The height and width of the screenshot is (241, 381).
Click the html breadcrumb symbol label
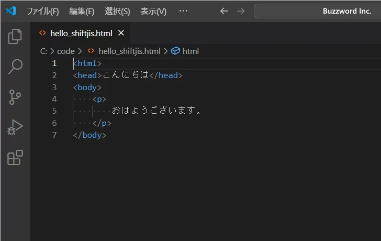[190, 51]
